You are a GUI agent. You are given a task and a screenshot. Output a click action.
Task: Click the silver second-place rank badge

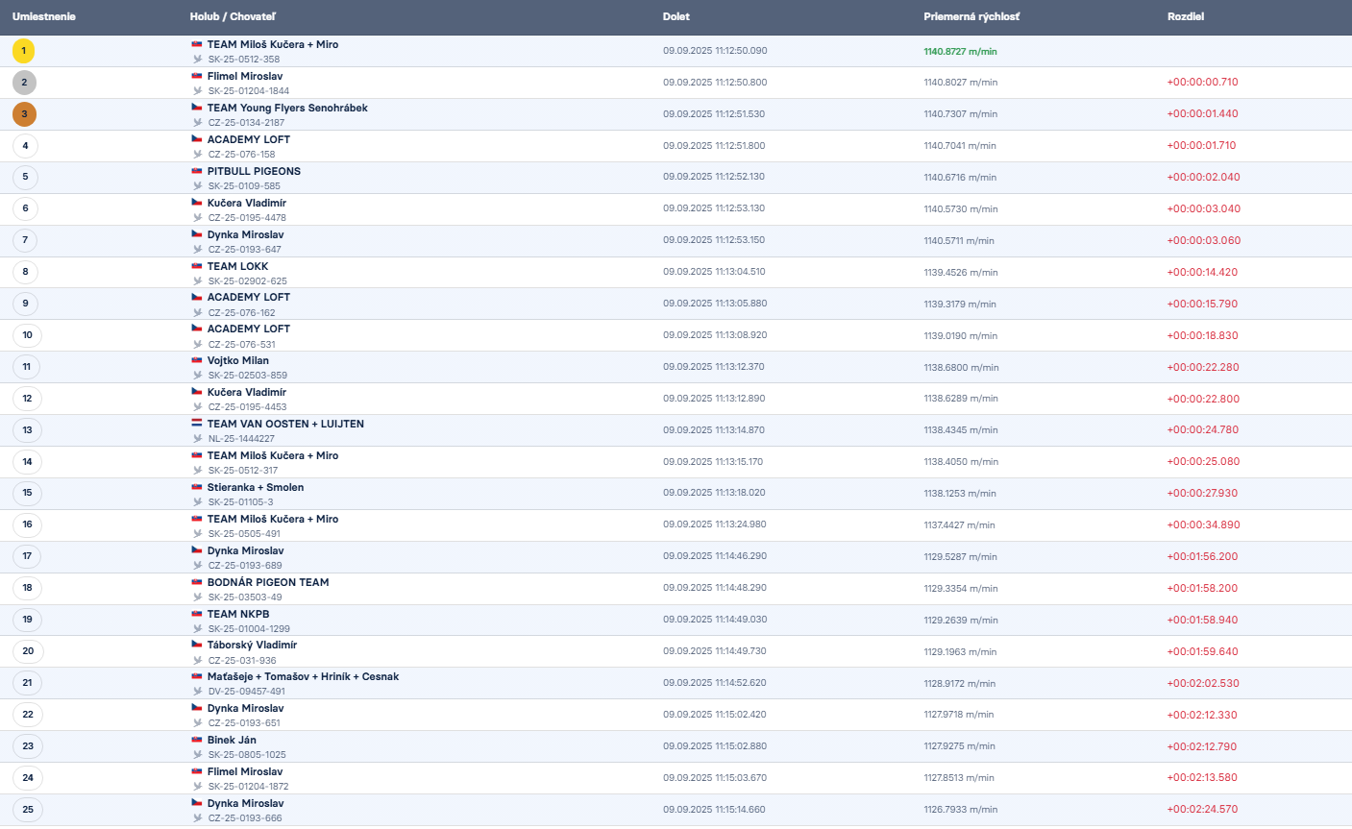24,83
